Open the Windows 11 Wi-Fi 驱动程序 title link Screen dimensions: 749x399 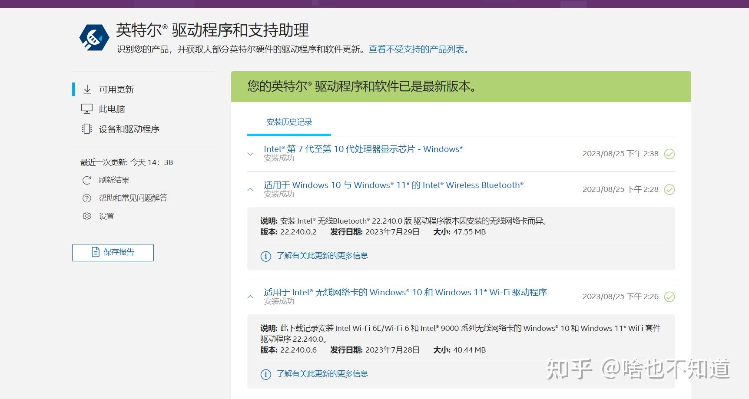pos(405,292)
